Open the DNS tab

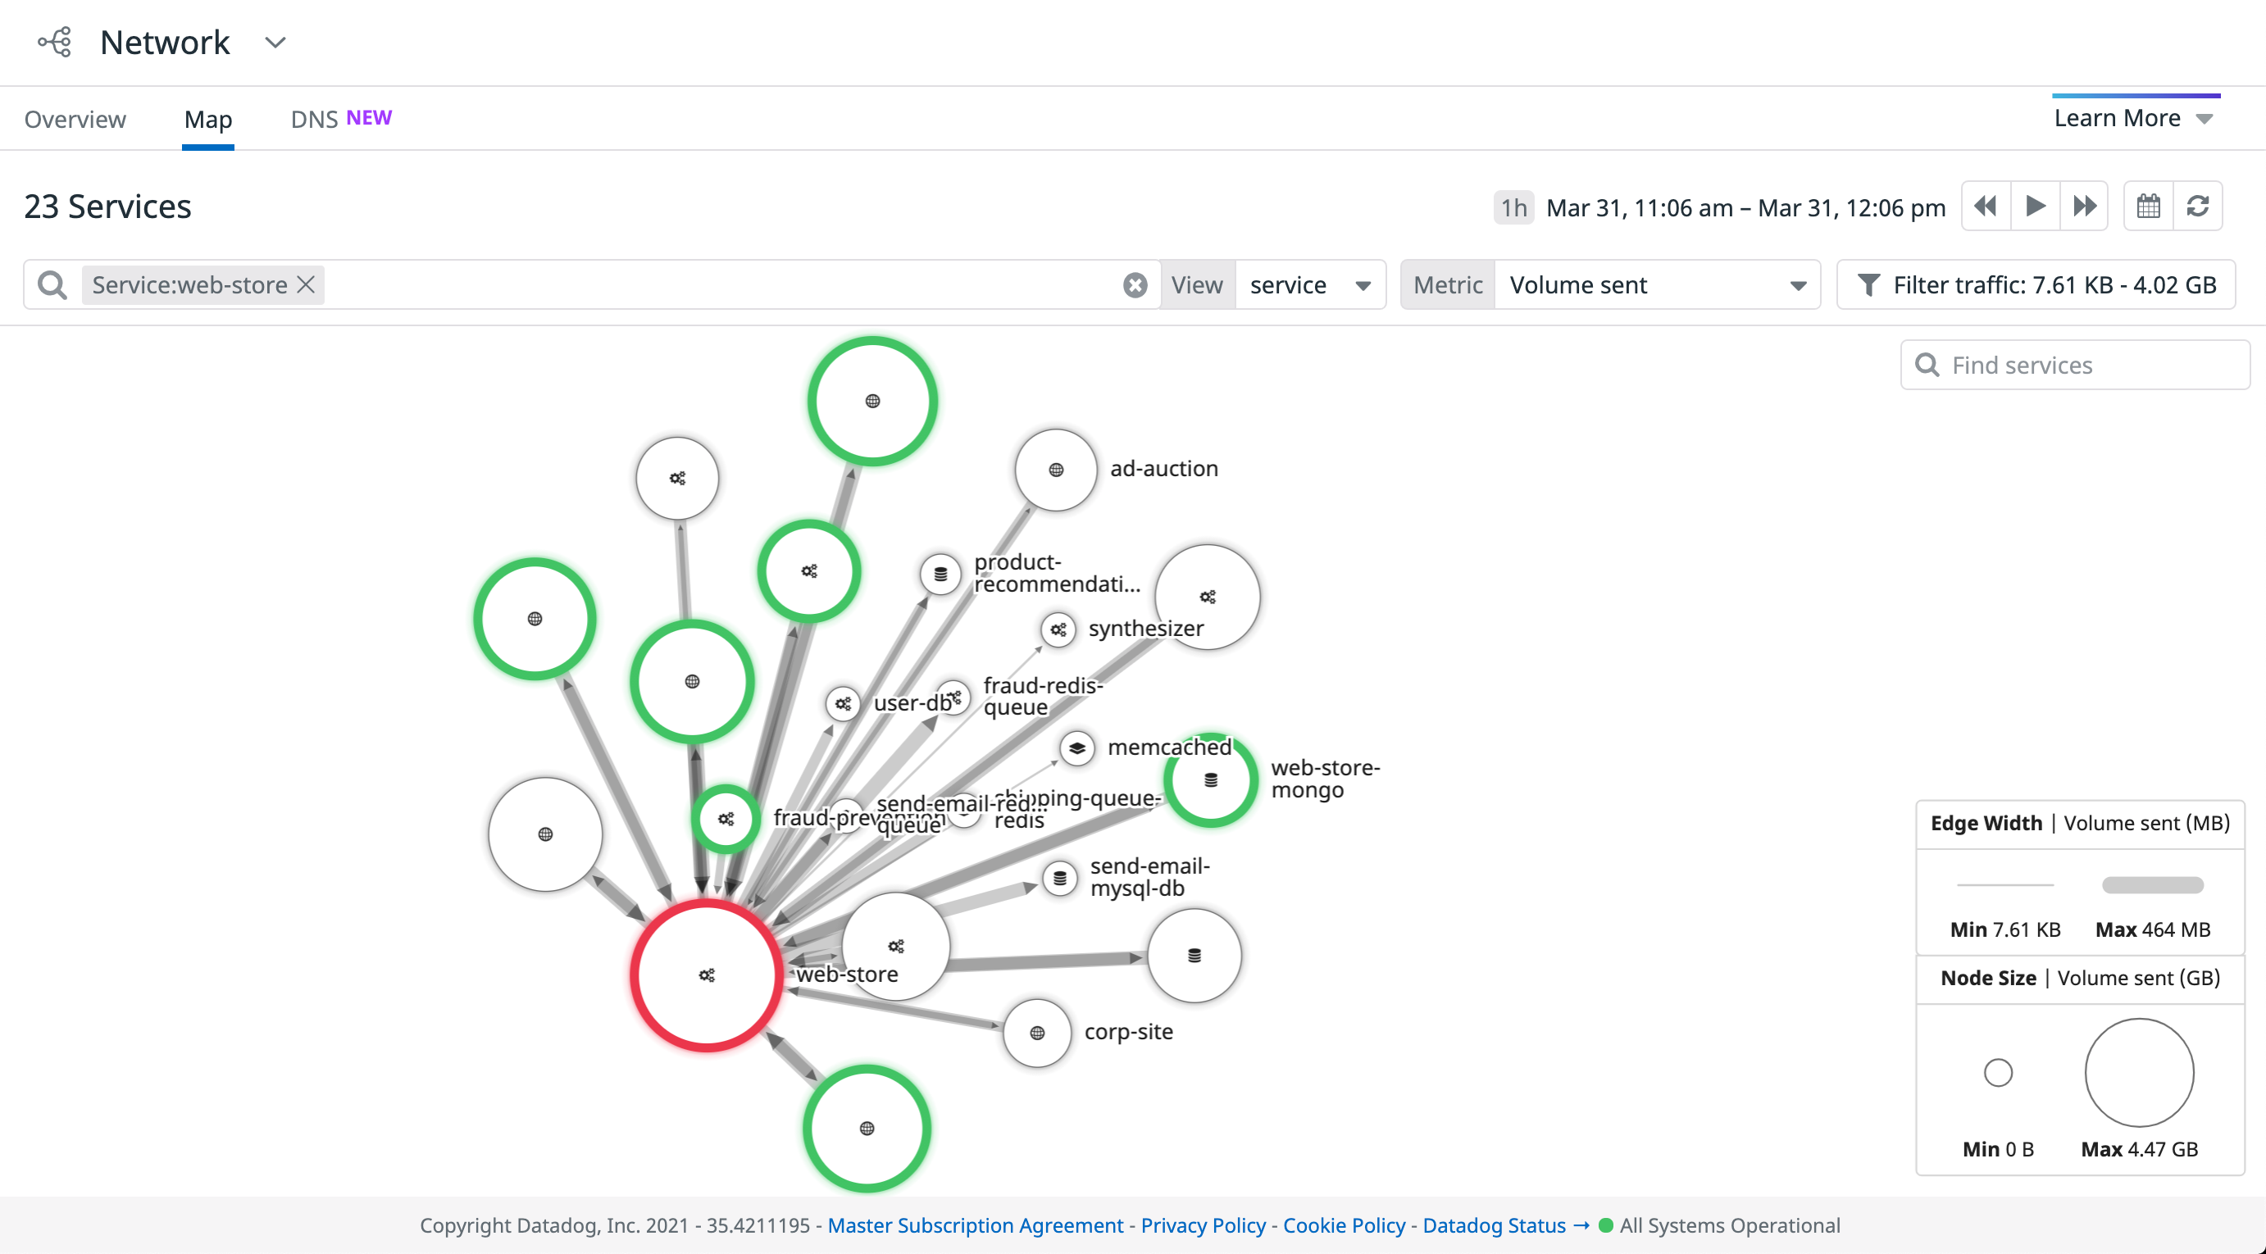[314, 119]
